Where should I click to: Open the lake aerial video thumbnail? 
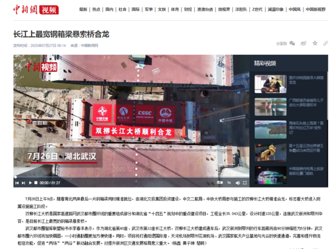270,130
